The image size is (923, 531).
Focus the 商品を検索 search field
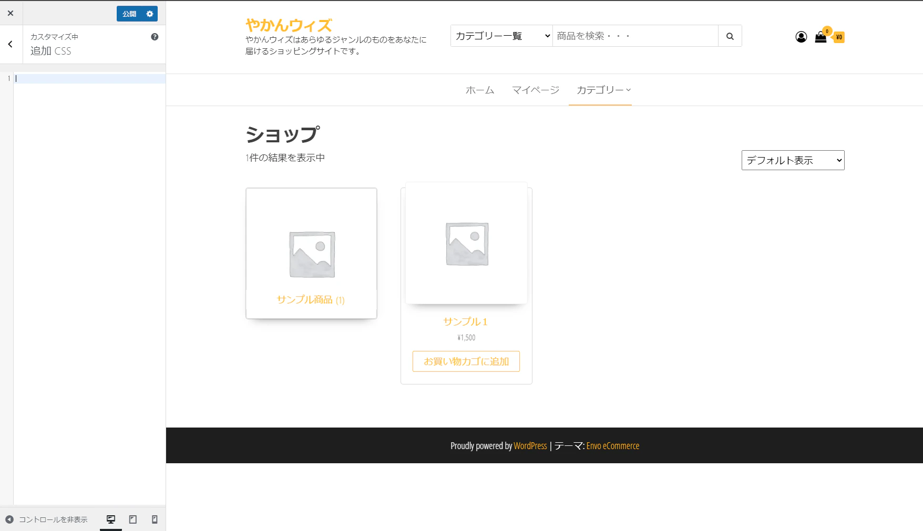coord(635,36)
